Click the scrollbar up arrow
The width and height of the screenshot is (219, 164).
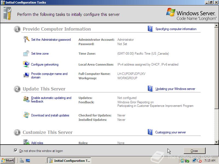(216, 25)
